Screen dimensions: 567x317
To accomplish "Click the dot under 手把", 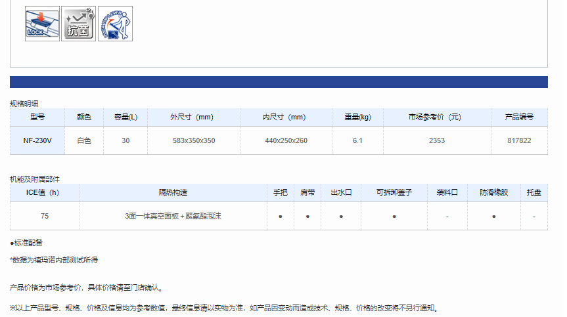I will (281, 217).
